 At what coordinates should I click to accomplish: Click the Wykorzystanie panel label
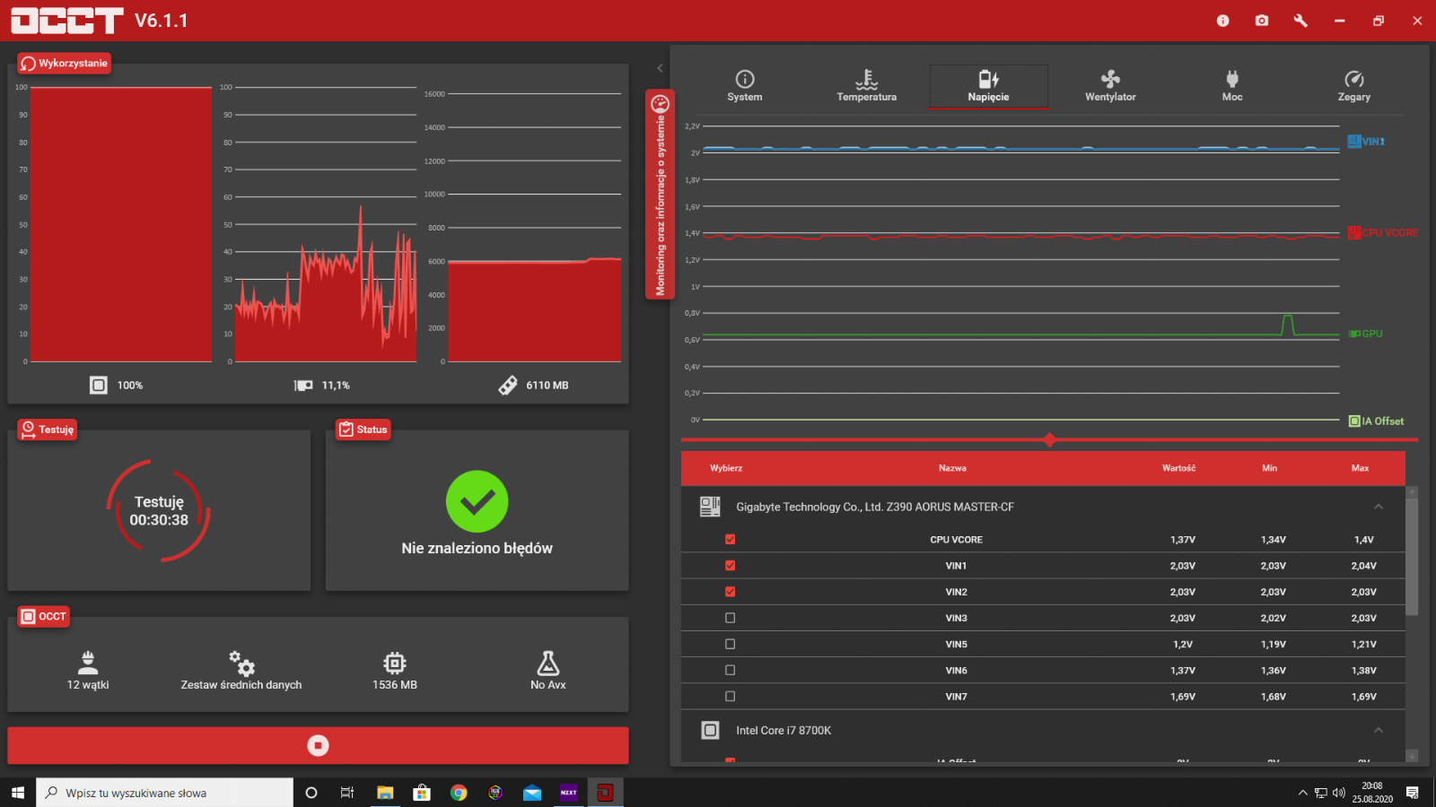click(65, 64)
